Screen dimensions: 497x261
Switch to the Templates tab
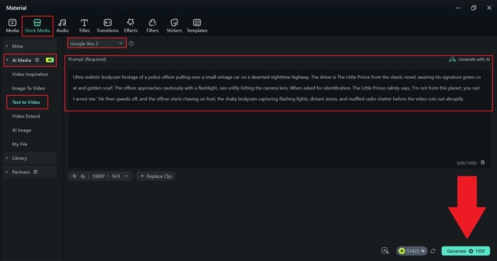tap(197, 25)
